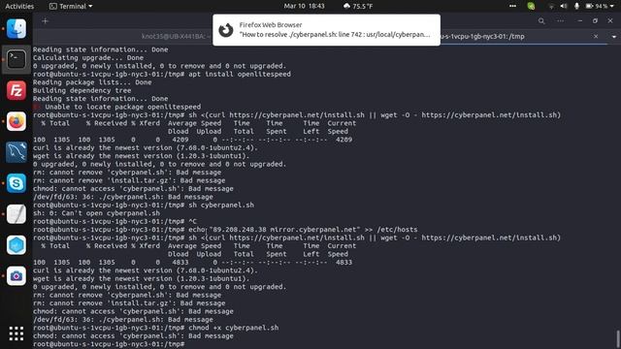Click the green tray indicator icon
The width and height of the screenshot is (621, 349).
(x=531, y=6)
